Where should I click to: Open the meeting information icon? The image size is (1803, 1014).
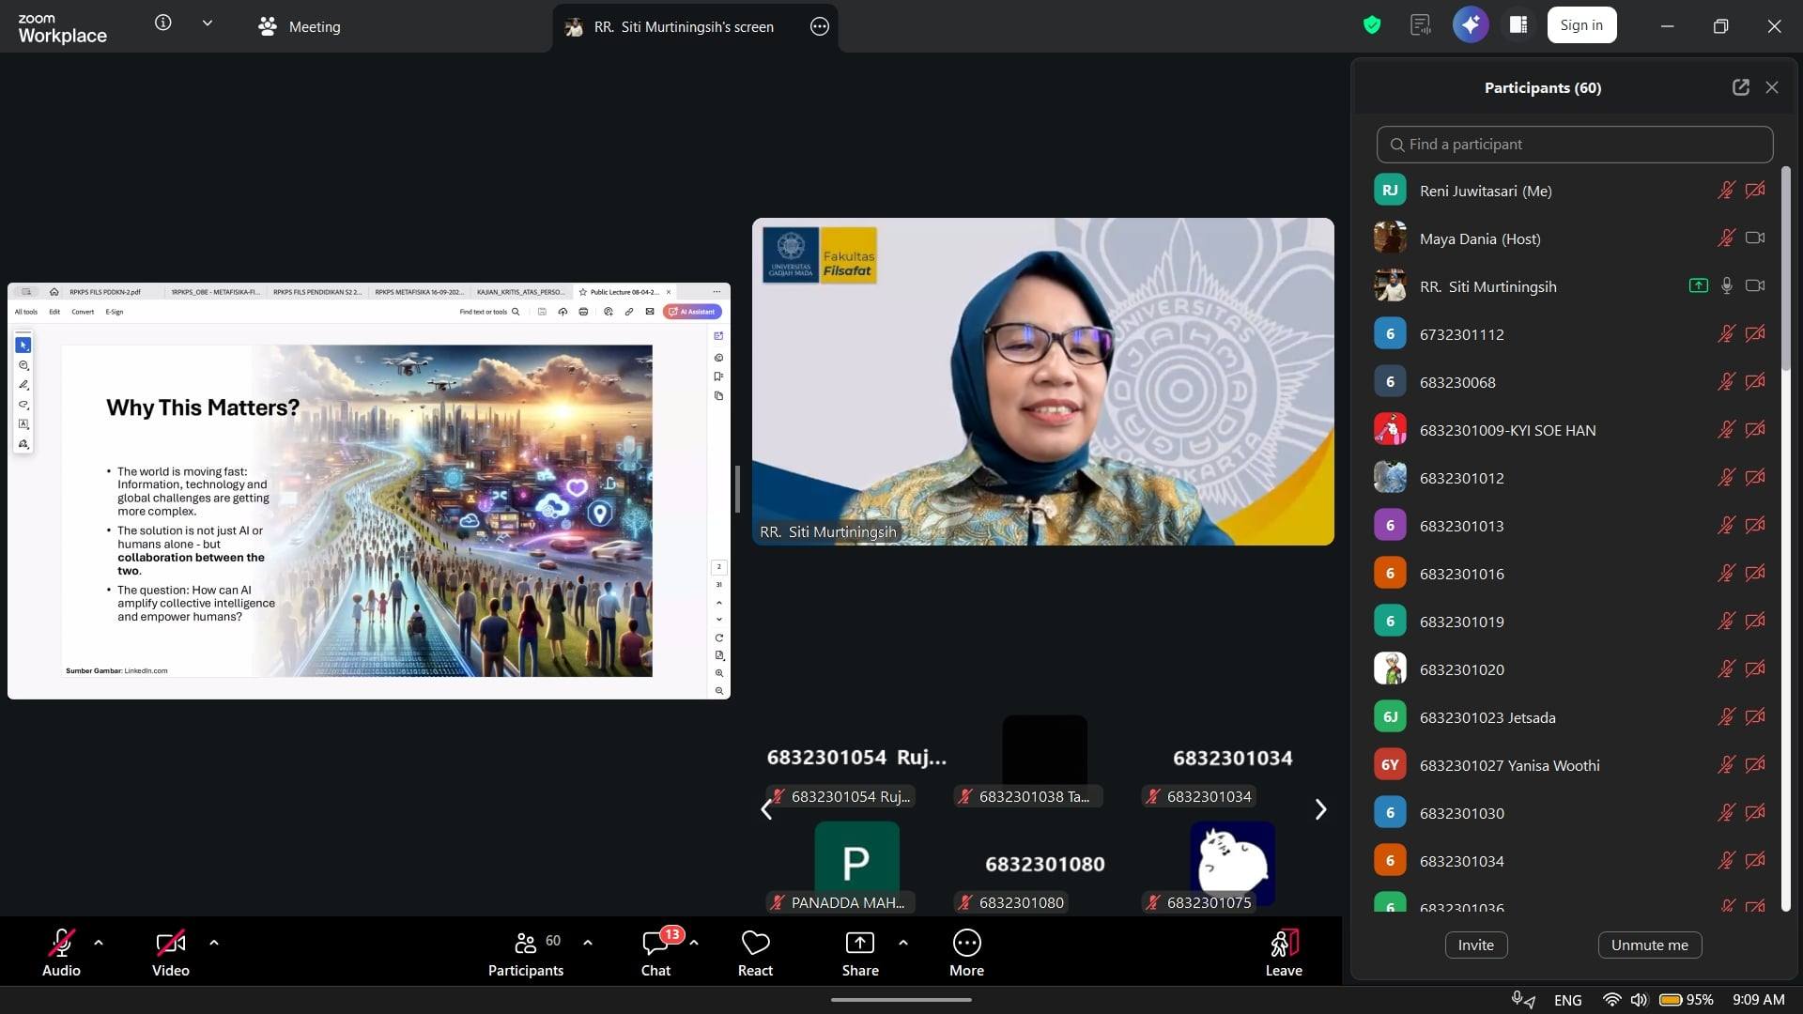(x=163, y=23)
